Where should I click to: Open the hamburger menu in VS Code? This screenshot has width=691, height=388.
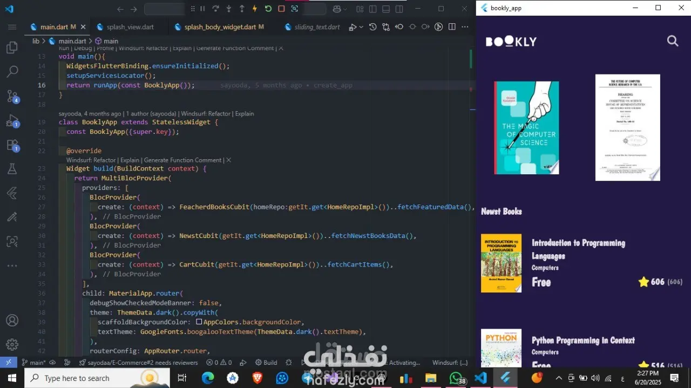(12, 27)
